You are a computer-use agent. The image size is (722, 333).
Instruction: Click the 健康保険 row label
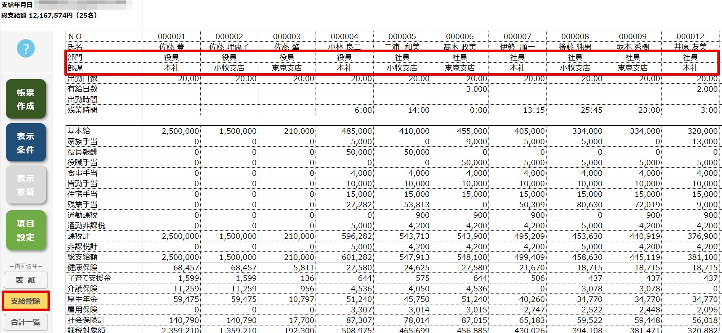pos(82,267)
